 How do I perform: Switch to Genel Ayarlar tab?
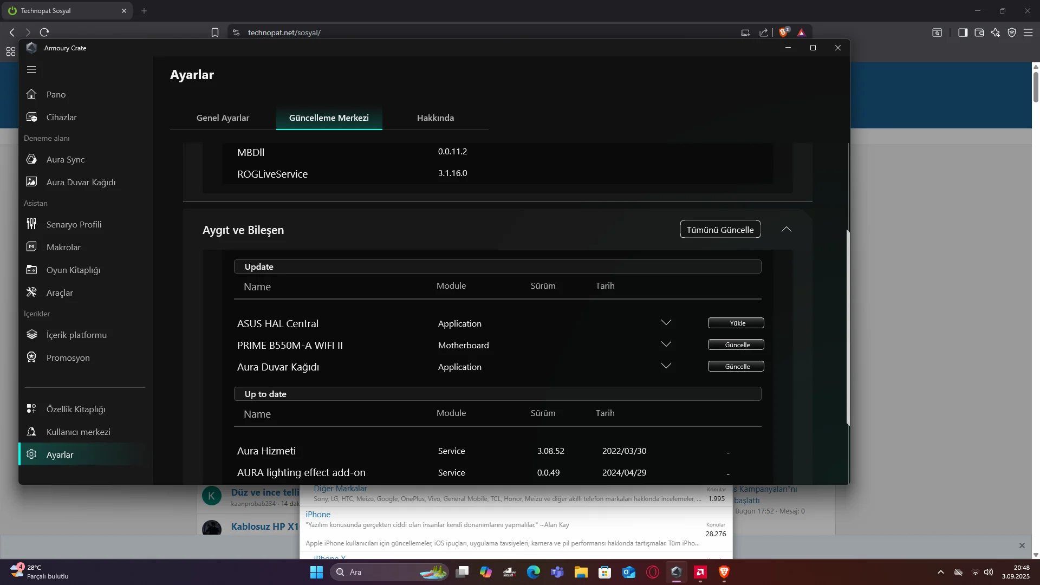coord(223,118)
